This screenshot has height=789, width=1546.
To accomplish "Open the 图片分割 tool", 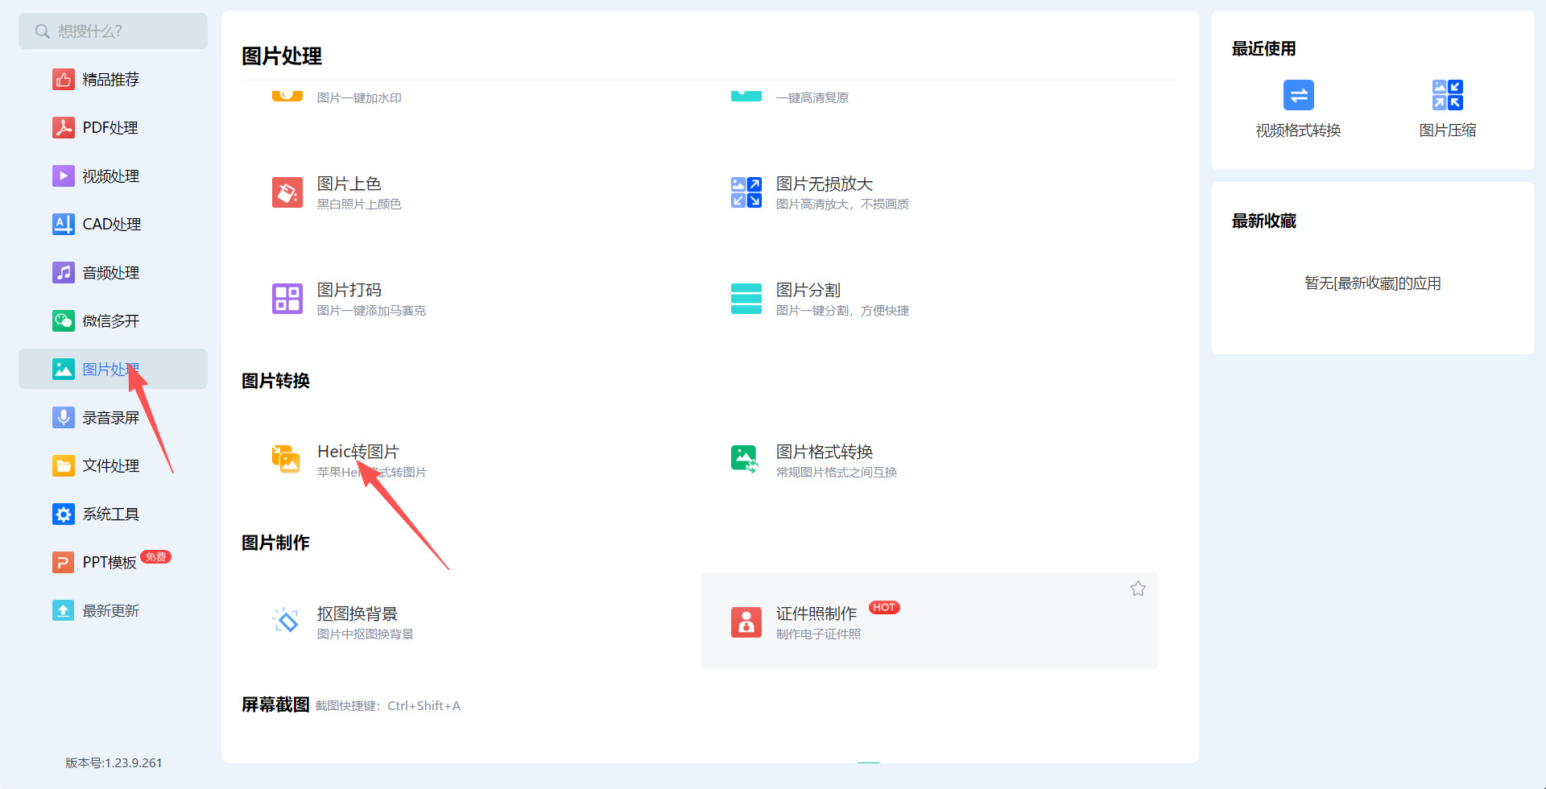I will (808, 291).
